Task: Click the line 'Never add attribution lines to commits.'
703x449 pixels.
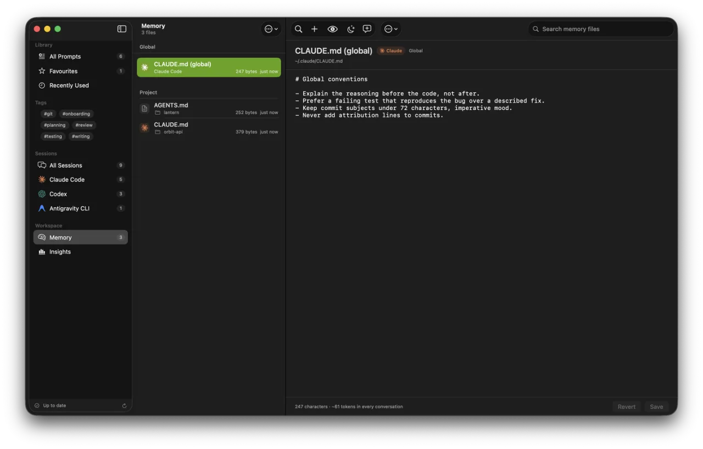Action: pos(373,115)
